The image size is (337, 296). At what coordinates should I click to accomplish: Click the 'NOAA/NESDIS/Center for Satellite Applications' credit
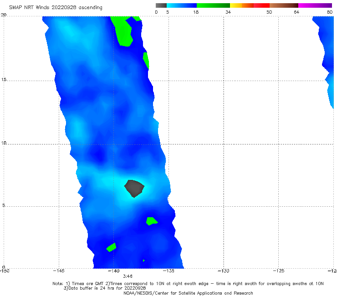[x=188, y=293]
